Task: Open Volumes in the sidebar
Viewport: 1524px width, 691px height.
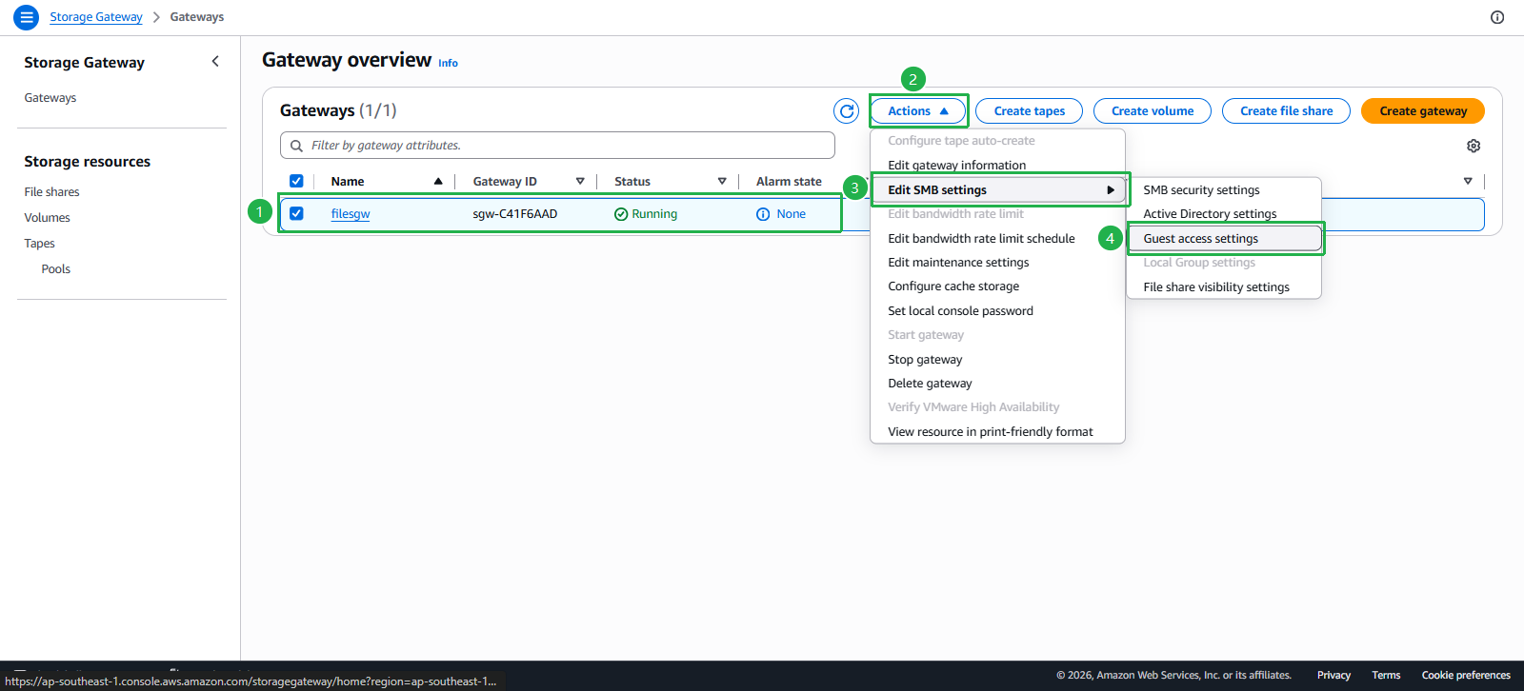Action: (48, 218)
